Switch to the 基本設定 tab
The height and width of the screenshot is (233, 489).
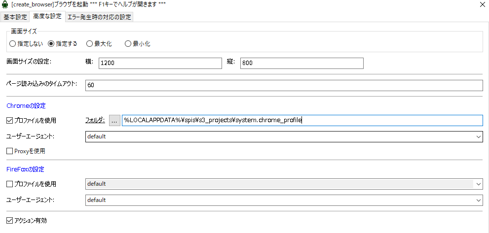click(15, 17)
